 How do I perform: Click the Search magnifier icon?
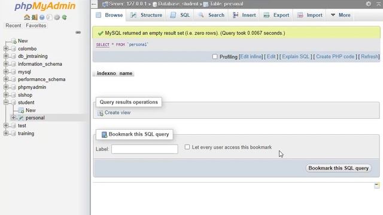coord(201,15)
